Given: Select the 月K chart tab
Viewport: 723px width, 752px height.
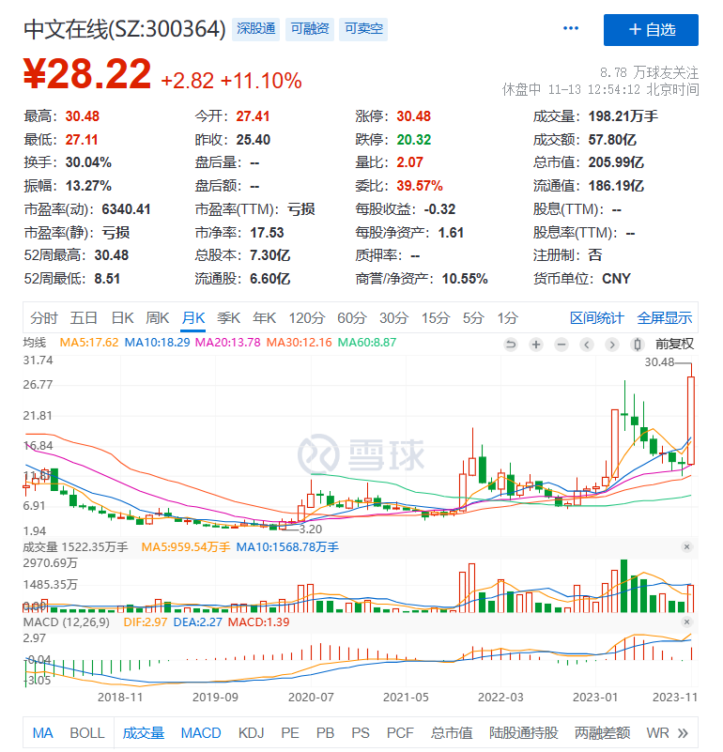Looking at the screenshot, I should [193, 318].
